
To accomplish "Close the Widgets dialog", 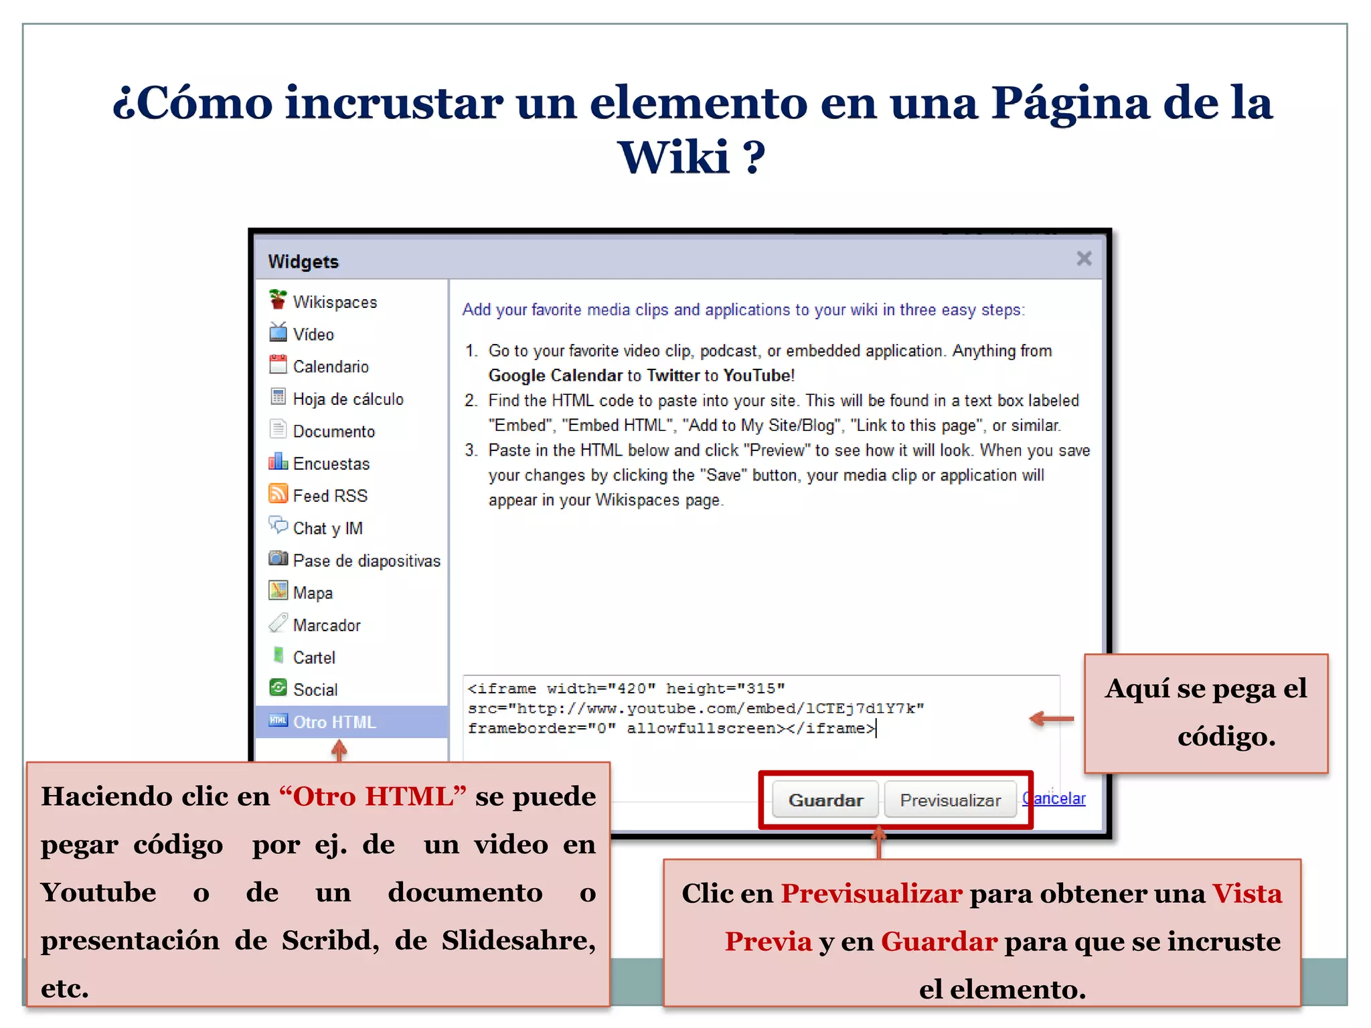I will pos(1084,258).
